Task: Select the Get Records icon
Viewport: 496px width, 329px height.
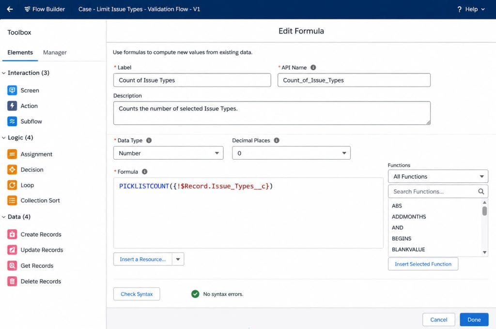Action: tap(12, 266)
